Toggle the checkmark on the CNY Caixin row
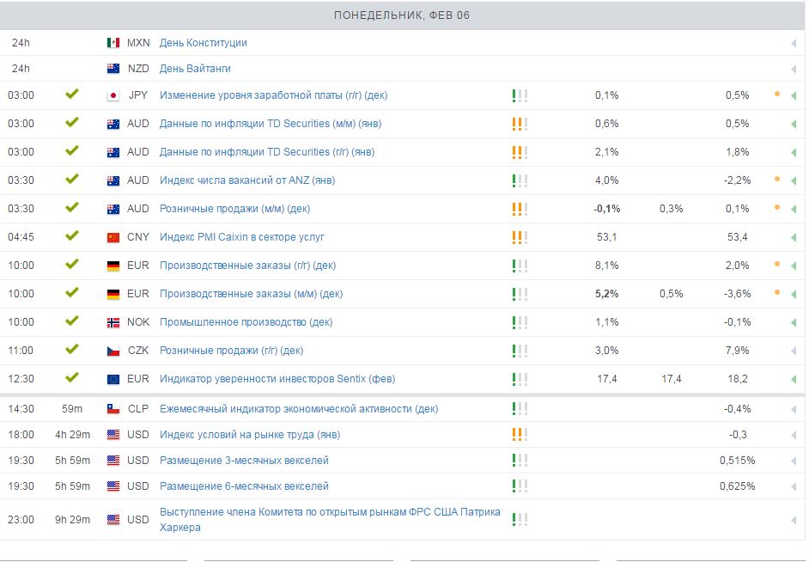This screenshot has width=809, height=562. 72,235
